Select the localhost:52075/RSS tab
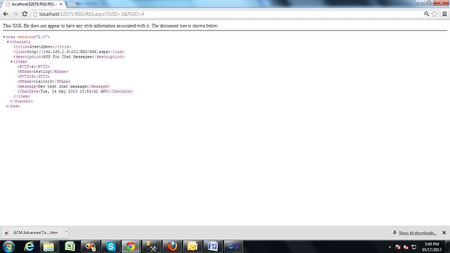450x253 pixels. (x=33, y=4)
